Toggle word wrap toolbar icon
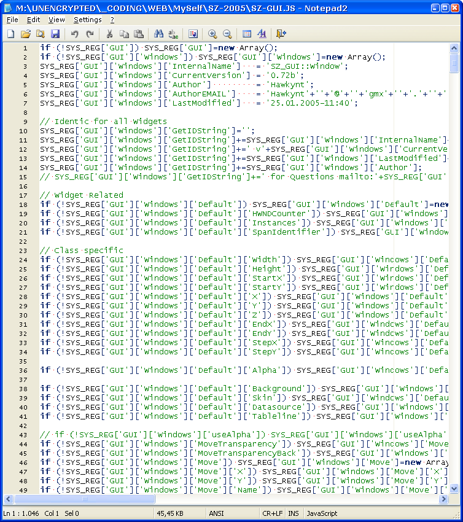Image resolution: width=463 pixels, height=522 pixels. [193, 34]
